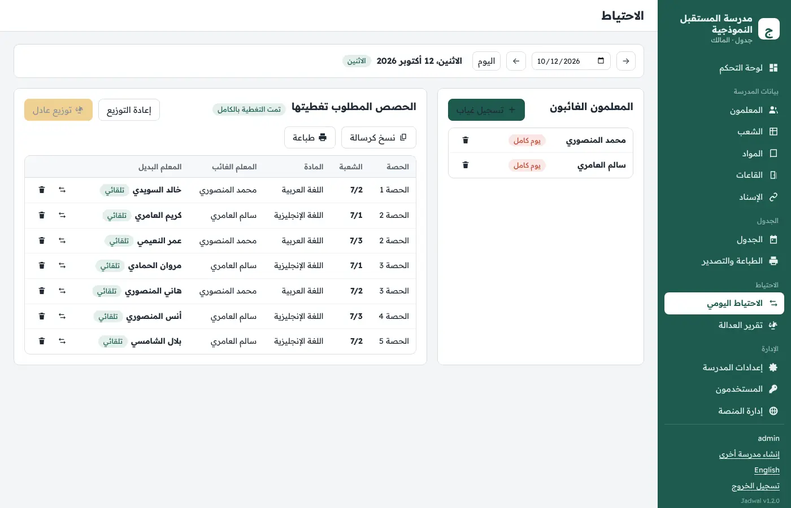Image resolution: width=791 pixels, height=508 pixels.
Task: Open الطباعة والتصدير in the sidebar
Action: click(x=724, y=261)
